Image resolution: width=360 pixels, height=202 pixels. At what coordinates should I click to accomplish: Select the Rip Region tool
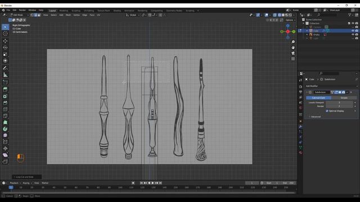click(x=5, y=162)
